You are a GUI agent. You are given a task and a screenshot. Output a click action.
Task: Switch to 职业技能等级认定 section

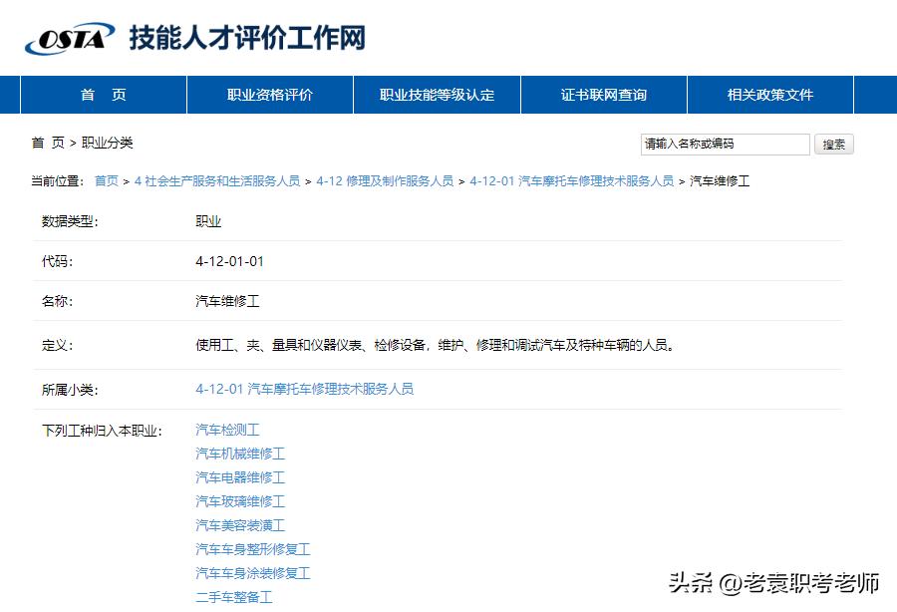coord(436,94)
